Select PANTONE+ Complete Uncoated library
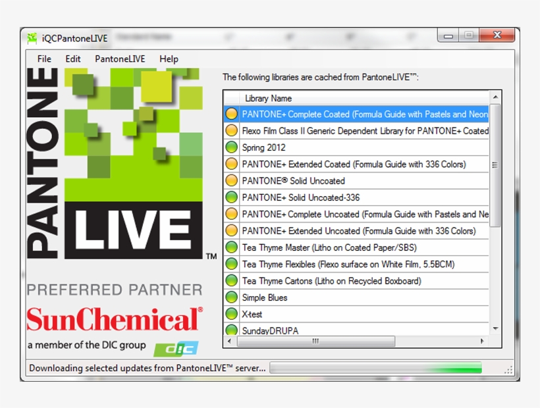The image size is (540, 408). point(356,214)
